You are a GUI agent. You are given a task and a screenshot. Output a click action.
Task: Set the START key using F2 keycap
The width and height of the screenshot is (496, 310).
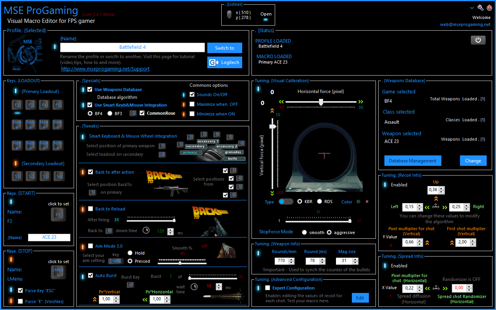58,214
